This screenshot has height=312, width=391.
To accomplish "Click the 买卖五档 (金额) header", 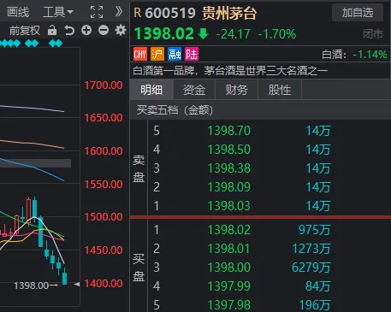I will (x=175, y=110).
